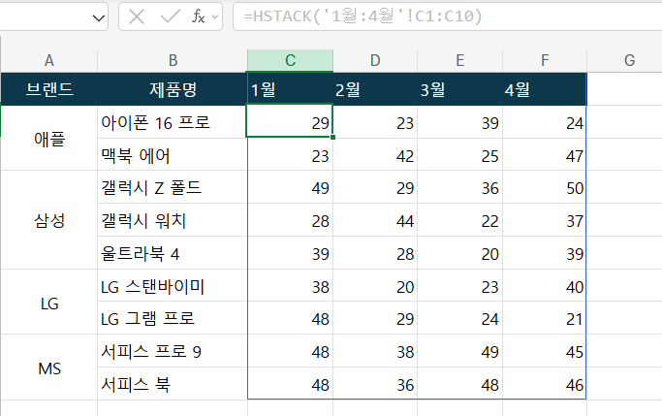
Task: Click the 서피스 프로 9 product cell
Action: click(x=173, y=351)
